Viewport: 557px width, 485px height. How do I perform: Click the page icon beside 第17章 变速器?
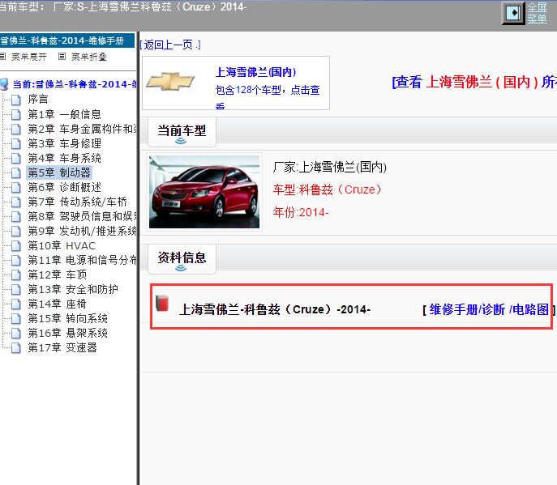point(15,347)
